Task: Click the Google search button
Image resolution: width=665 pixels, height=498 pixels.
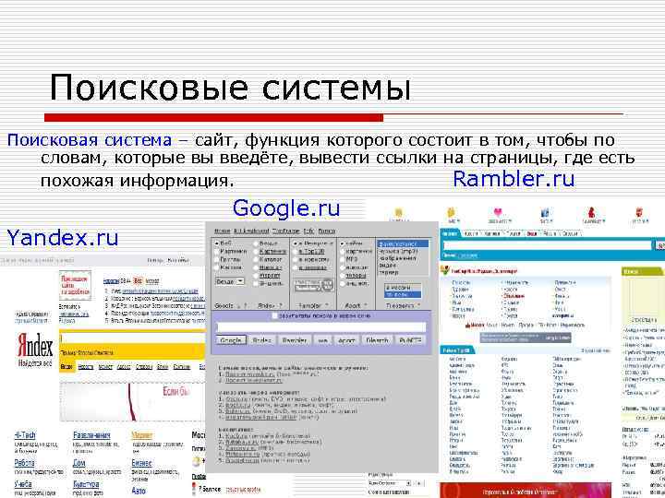Action: pyautogui.click(x=231, y=340)
